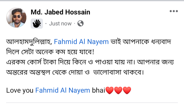Click the first red heart emoji

tap(110, 90)
